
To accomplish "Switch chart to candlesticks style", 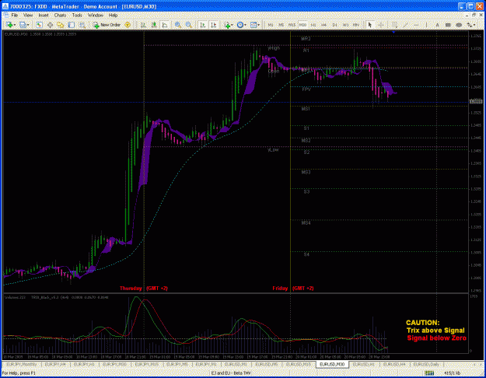I will [x=154, y=25].
